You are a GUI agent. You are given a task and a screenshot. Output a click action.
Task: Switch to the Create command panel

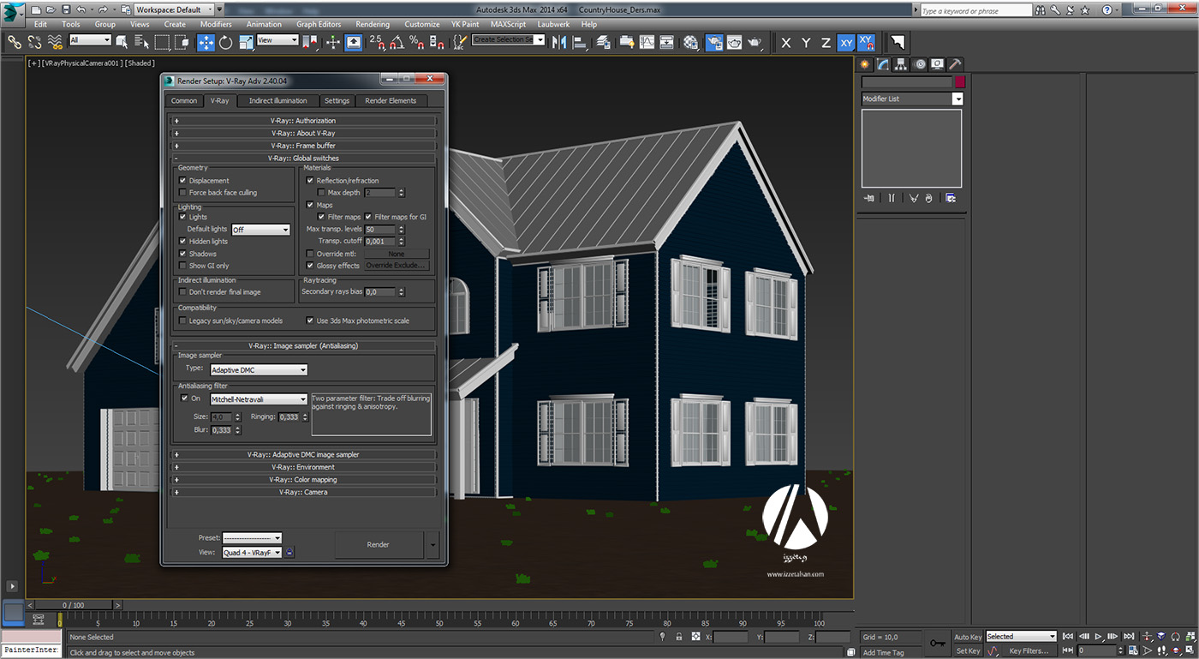tap(865, 63)
